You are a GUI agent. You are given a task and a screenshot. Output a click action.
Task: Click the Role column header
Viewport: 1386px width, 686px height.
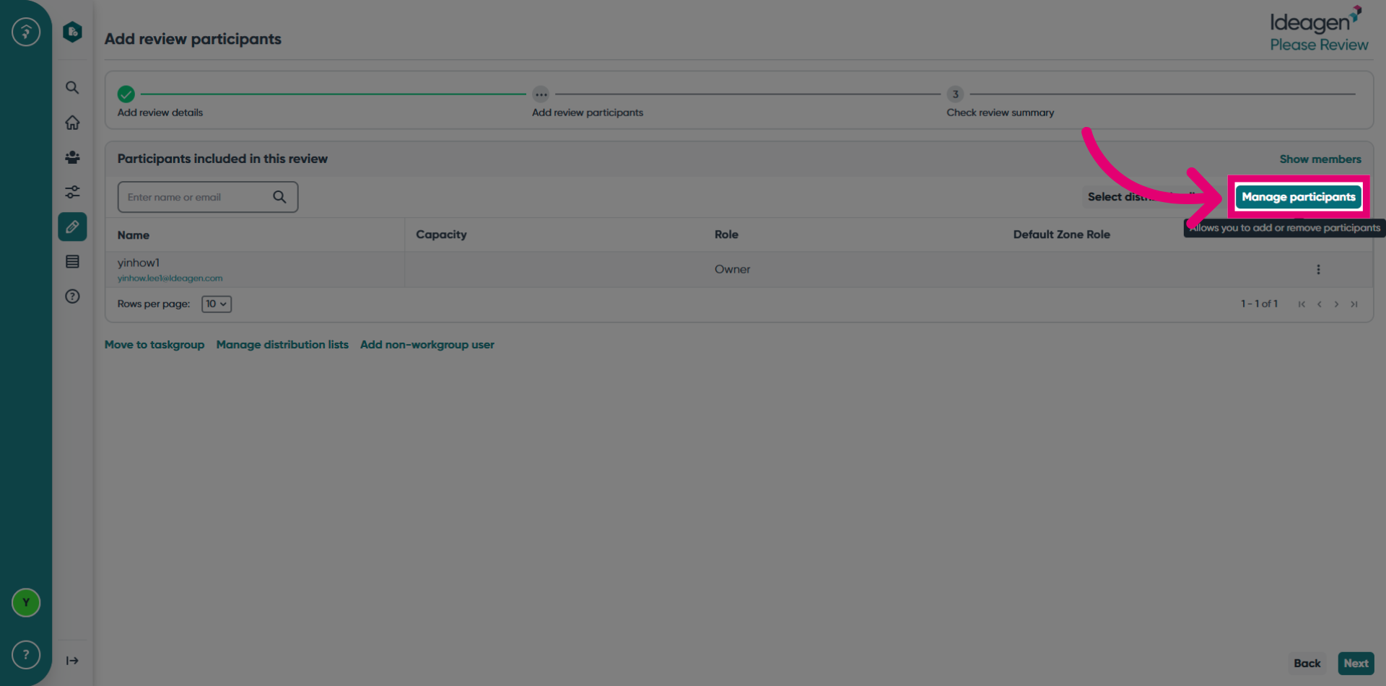(x=726, y=234)
